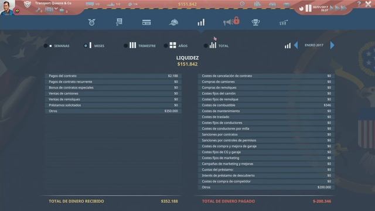The image size is (375, 211).
Task: Select the bar chart finances tab
Action: pos(201,22)
